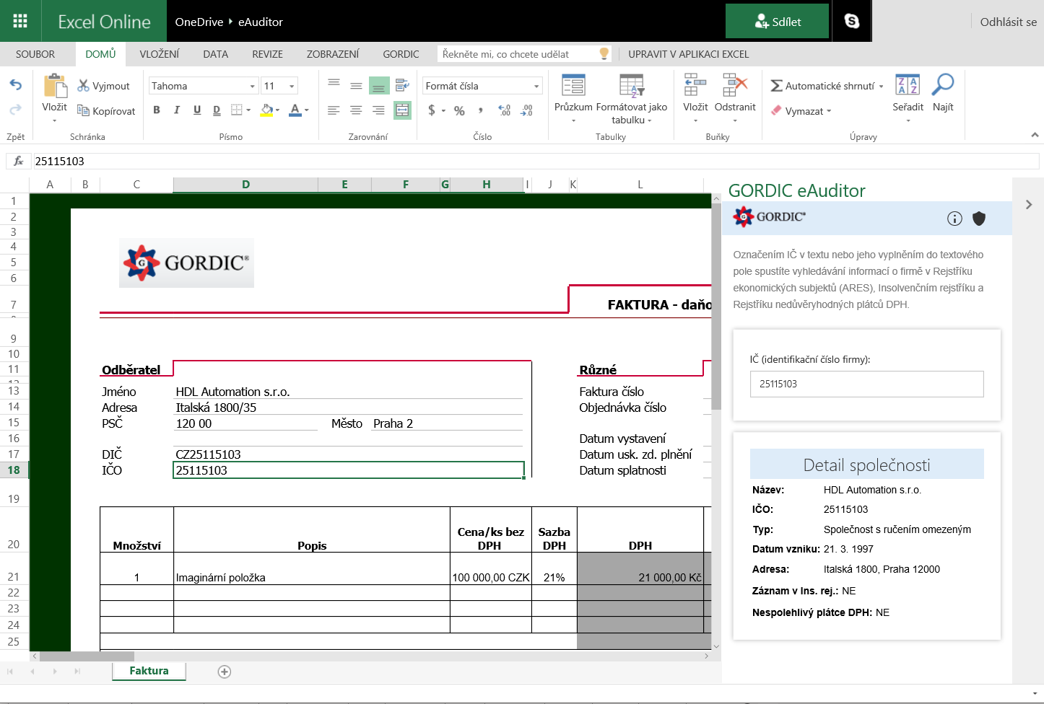This screenshot has width=1044, height=704.
Task: Increase decimal places
Action: click(505, 110)
